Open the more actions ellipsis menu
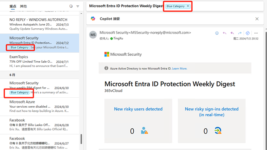 256,33
